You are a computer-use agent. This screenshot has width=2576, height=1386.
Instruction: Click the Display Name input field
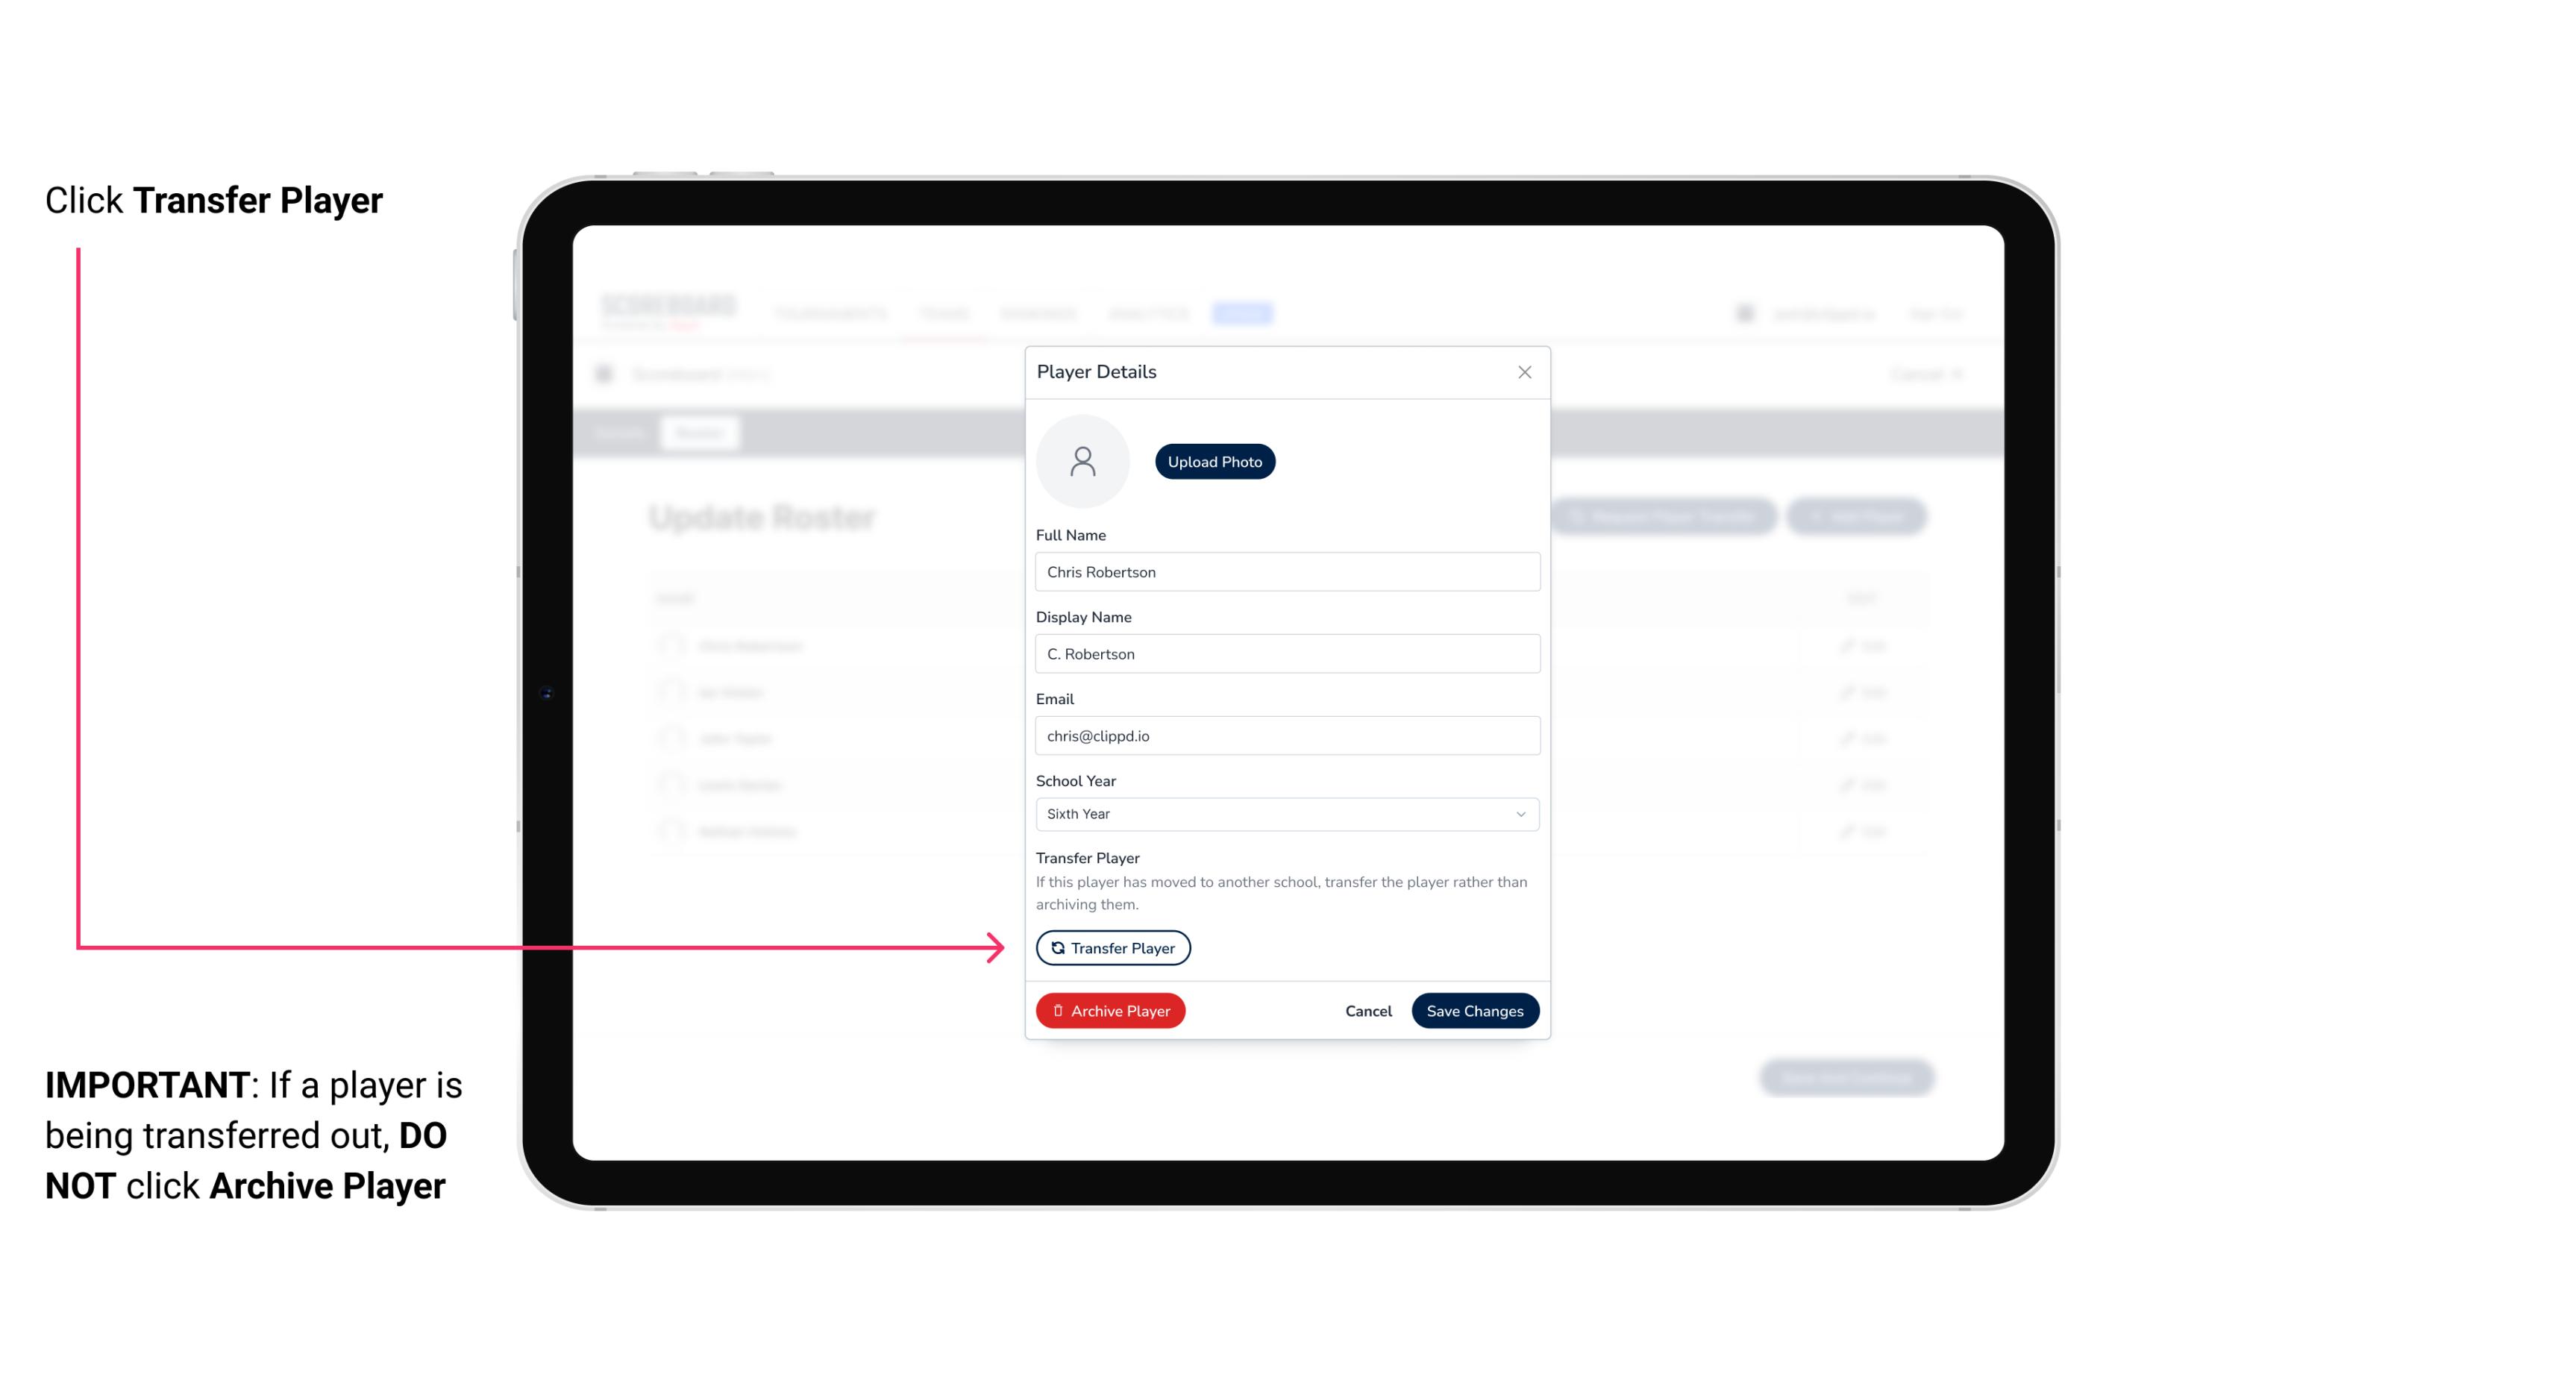1285,653
